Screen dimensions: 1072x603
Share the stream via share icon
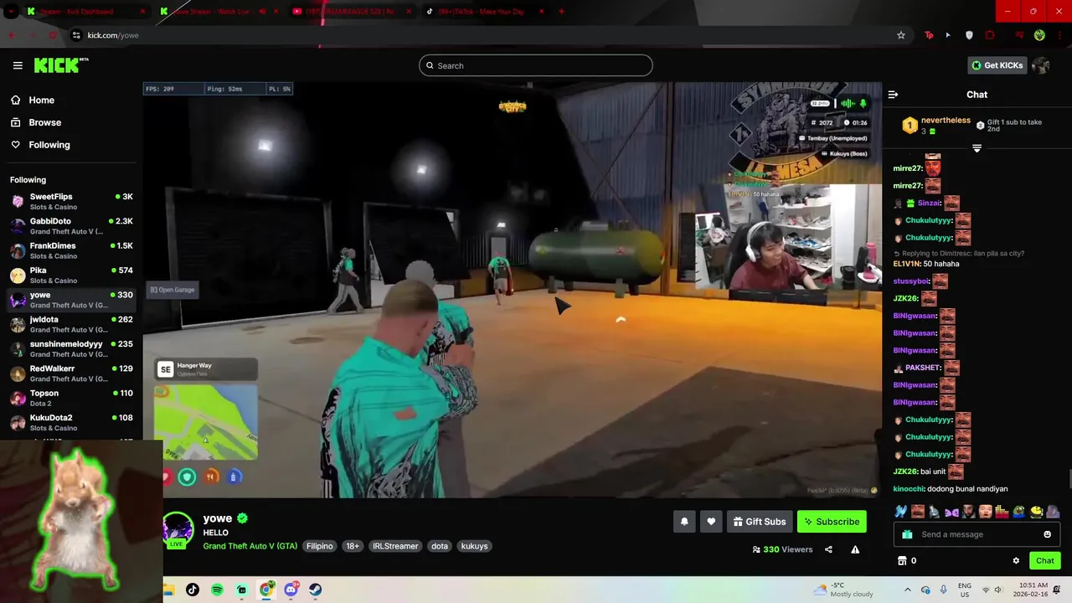[828, 549]
